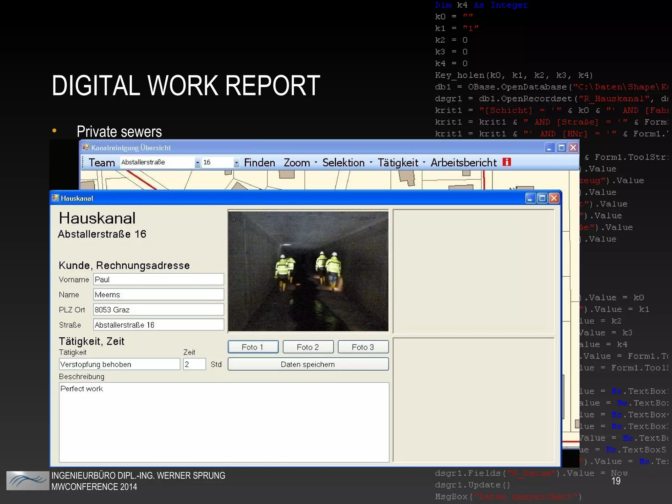Click the Team toolbar item
This screenshot has height=504, width=672.
(x=102, y=162)
